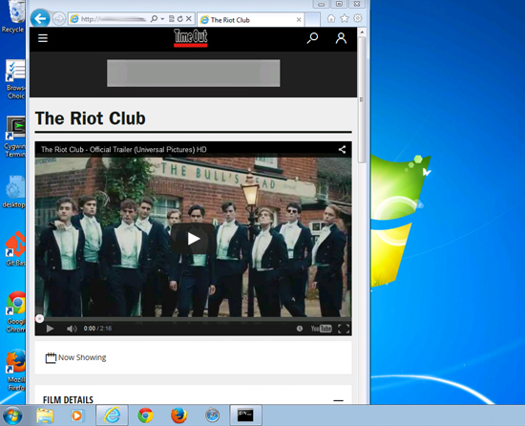Open the IE tools gear menu
The width and height of the screenshot is (525, 426).
click(358, 18)
